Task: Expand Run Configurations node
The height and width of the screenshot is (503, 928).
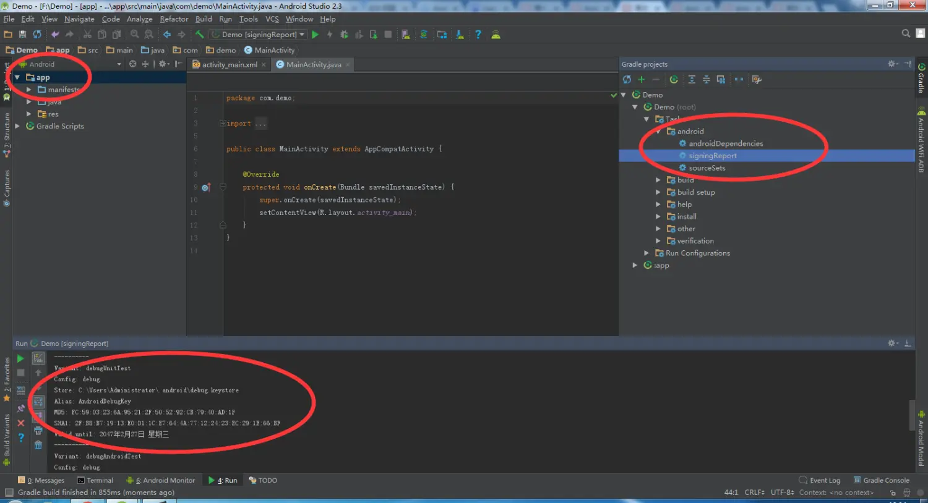Action: [647, 253]
